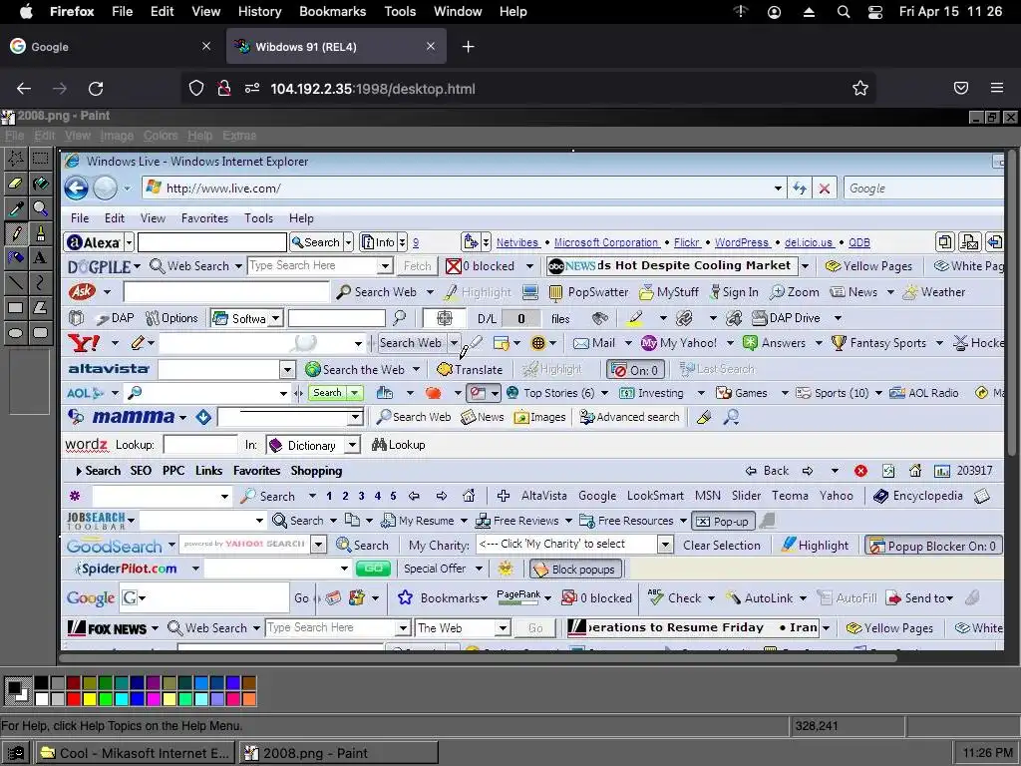The width and height of the screenshot is (1021, 766).
Task: Select the Pencil tool in Paint
Action: (x=16, y=233)
